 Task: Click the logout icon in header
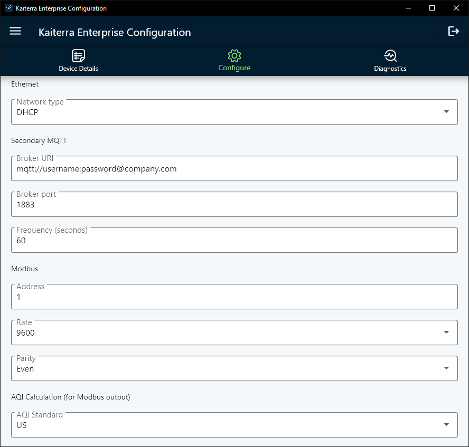(454, 31)
